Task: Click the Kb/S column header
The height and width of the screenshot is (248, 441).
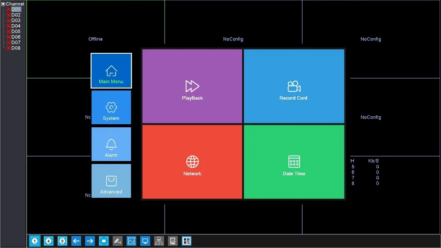Action: pyautogui.click(x=373, y=161)
